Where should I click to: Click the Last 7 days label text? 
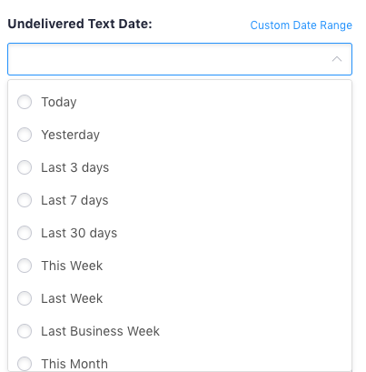pos(74,200)
